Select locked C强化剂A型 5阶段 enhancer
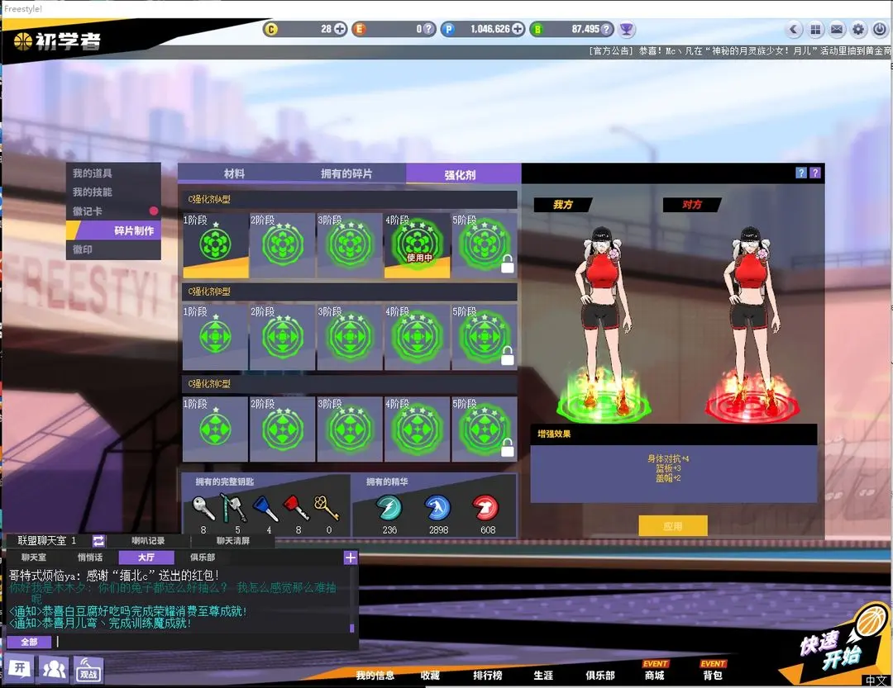 (484, 245)
